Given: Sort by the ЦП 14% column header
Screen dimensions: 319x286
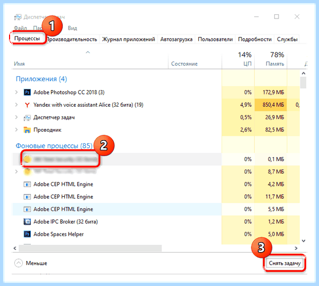Looking at the screenshot, I should pos(238,59).
